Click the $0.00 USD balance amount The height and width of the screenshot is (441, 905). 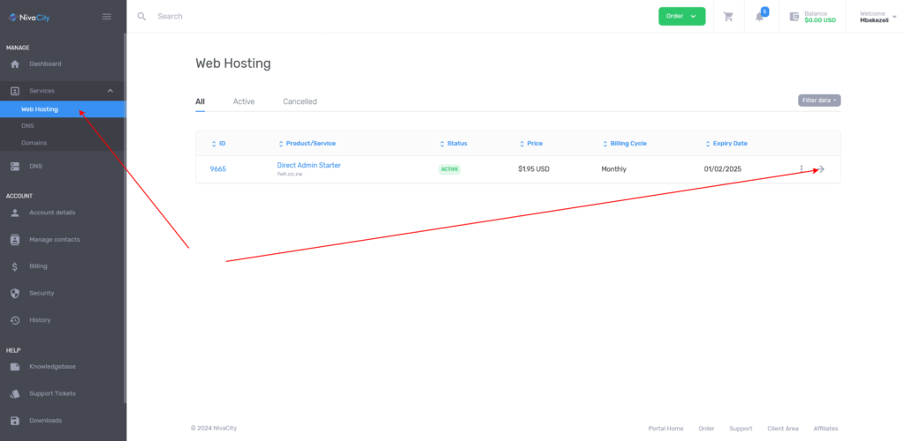pos(819,20)
